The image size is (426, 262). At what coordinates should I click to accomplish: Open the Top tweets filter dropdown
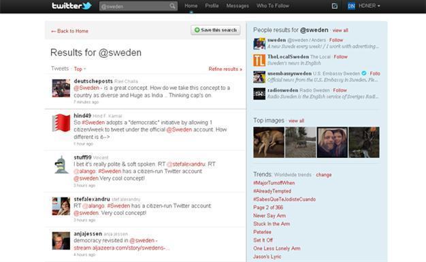[80, 69]
